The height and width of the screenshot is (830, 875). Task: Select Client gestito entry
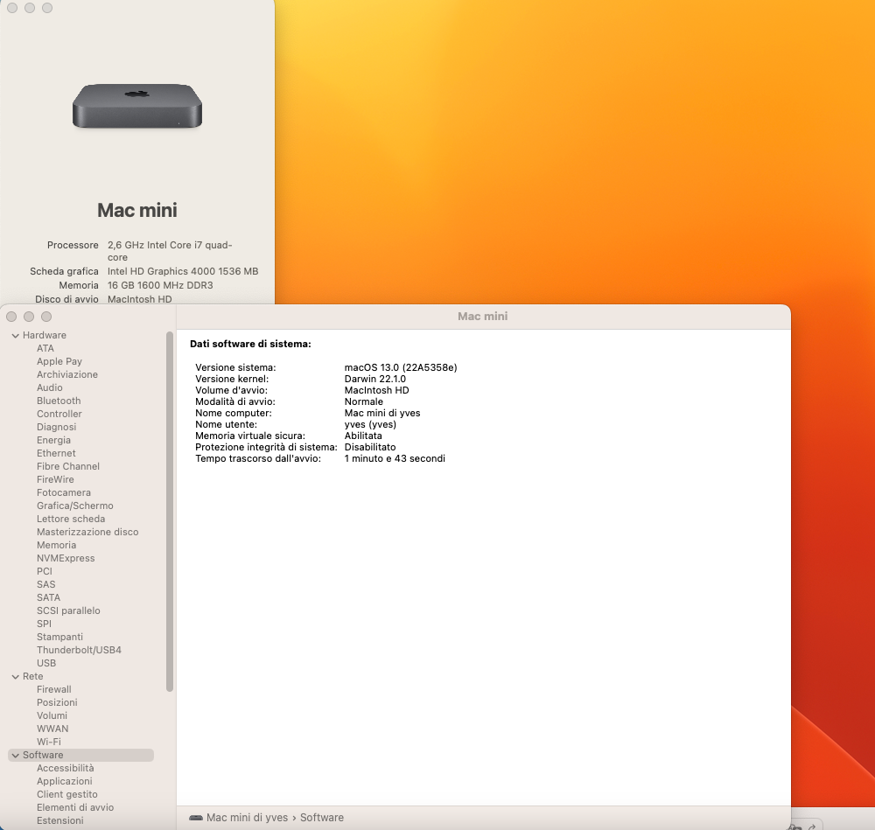[x=67, y=794]
